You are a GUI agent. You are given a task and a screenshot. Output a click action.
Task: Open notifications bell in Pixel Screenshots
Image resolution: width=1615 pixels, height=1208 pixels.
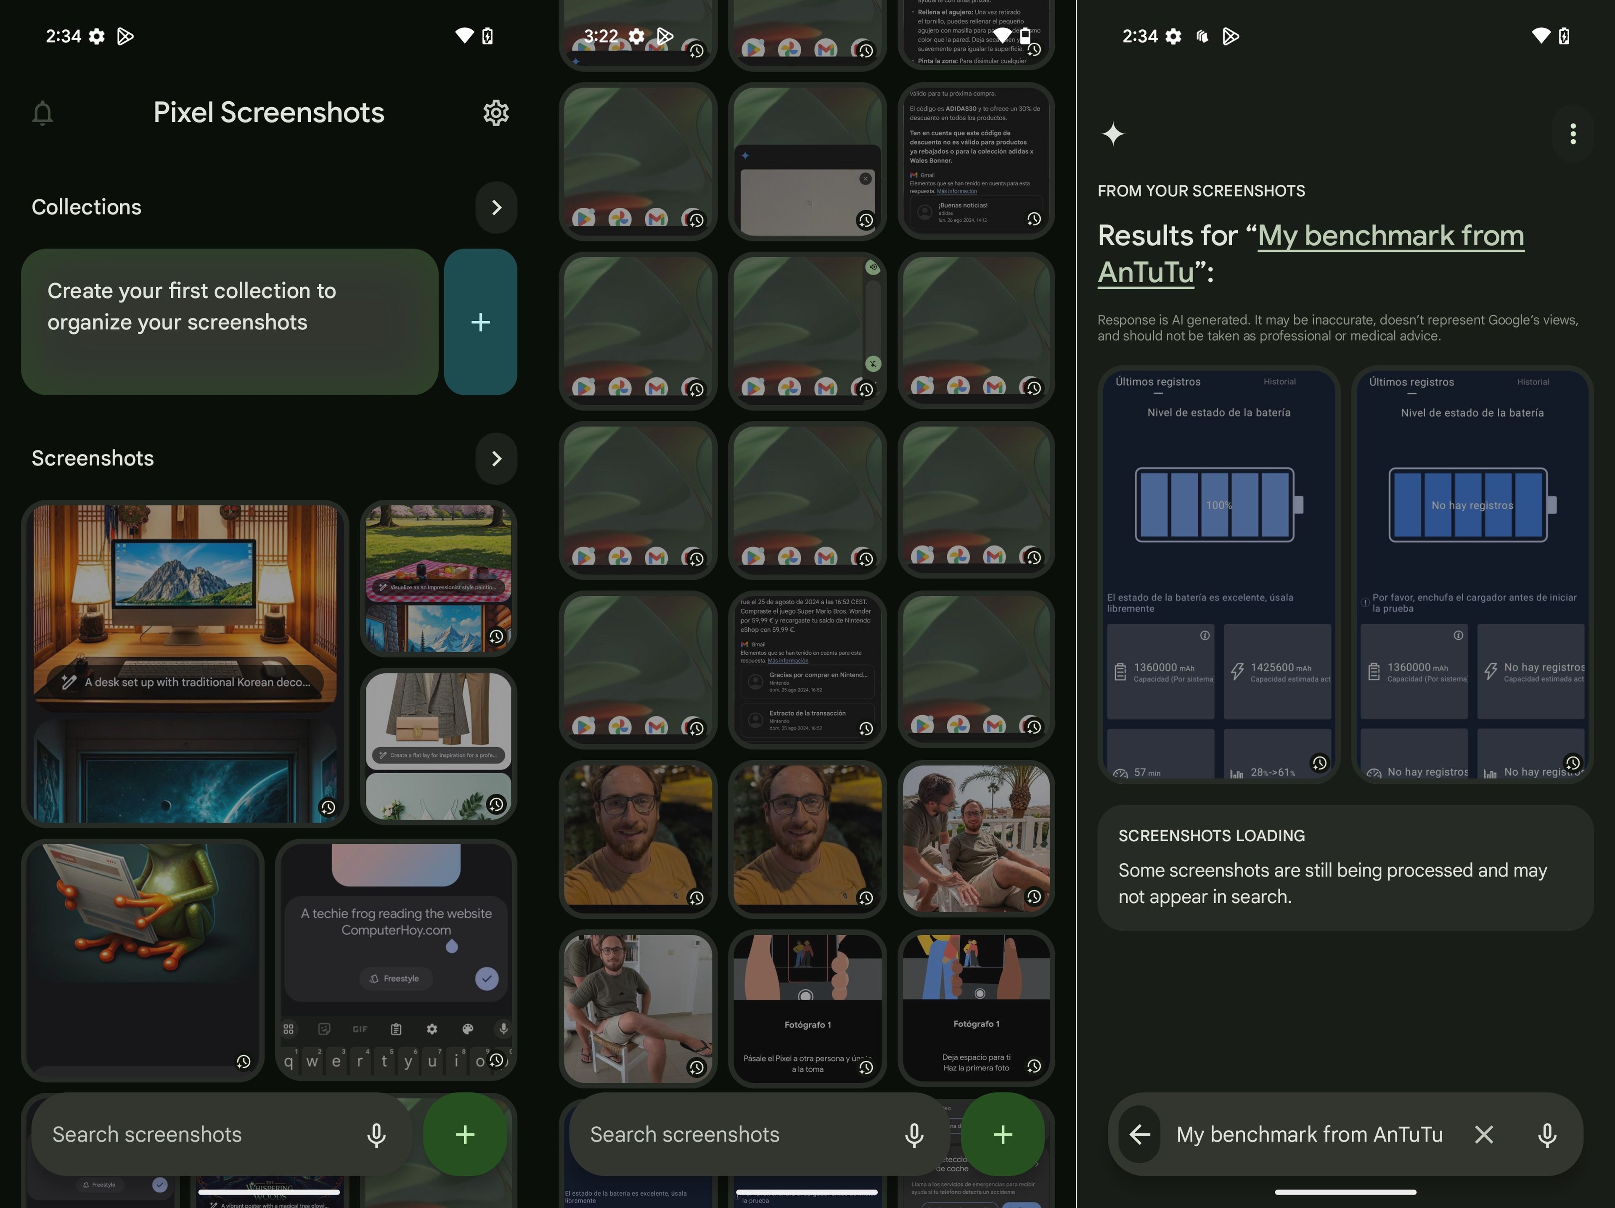42,113
